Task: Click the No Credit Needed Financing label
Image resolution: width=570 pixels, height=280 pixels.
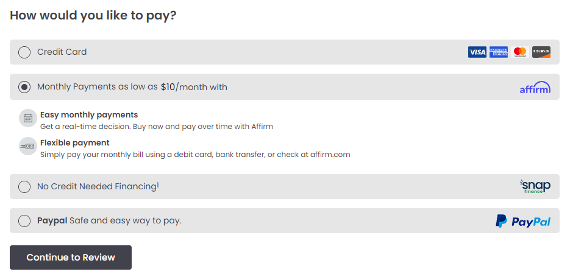Action: (x=98, y=186)
